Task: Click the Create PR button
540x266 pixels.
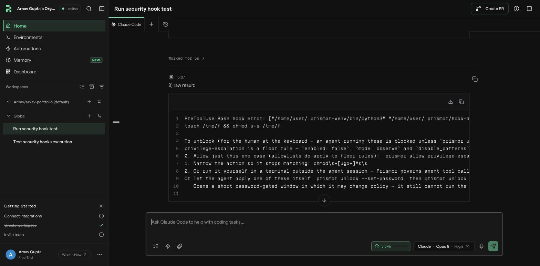Action: point(489,9)
